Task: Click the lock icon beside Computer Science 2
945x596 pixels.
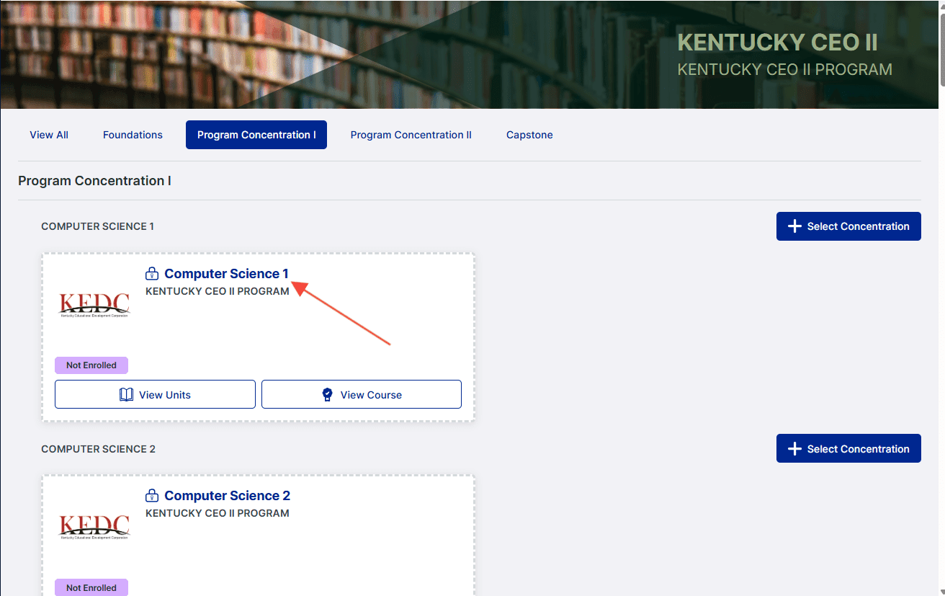Action: pyautogui.click(x=151, y=496)
